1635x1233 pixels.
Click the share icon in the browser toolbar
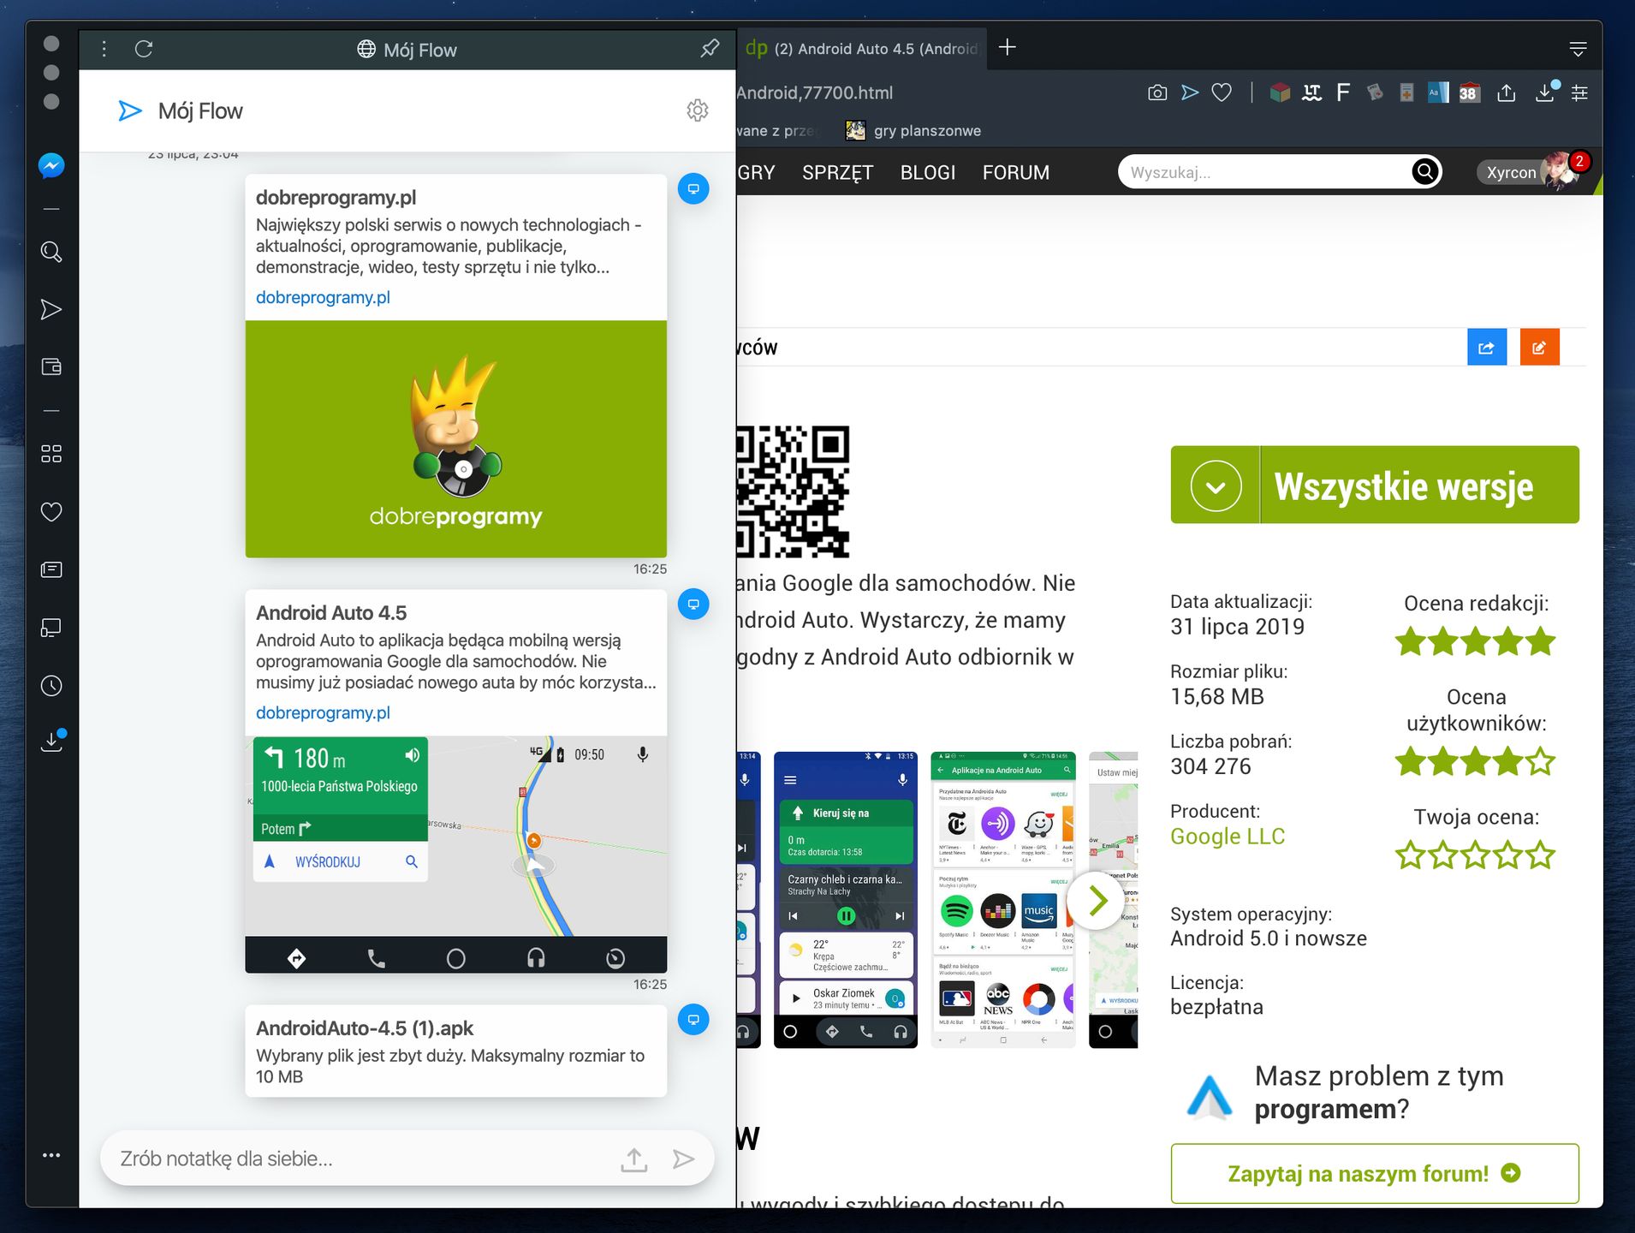pyautogui.click(x=1507, y=92)
